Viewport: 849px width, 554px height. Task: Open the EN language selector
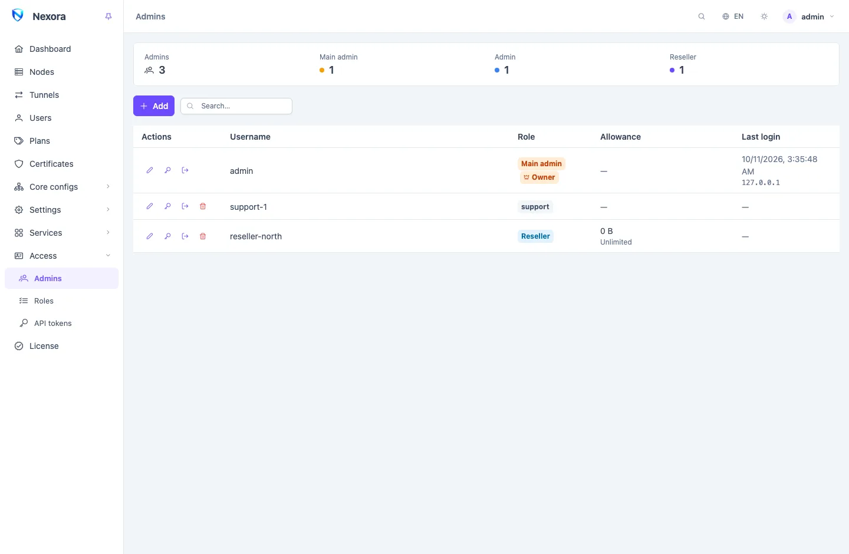point(733,17)
